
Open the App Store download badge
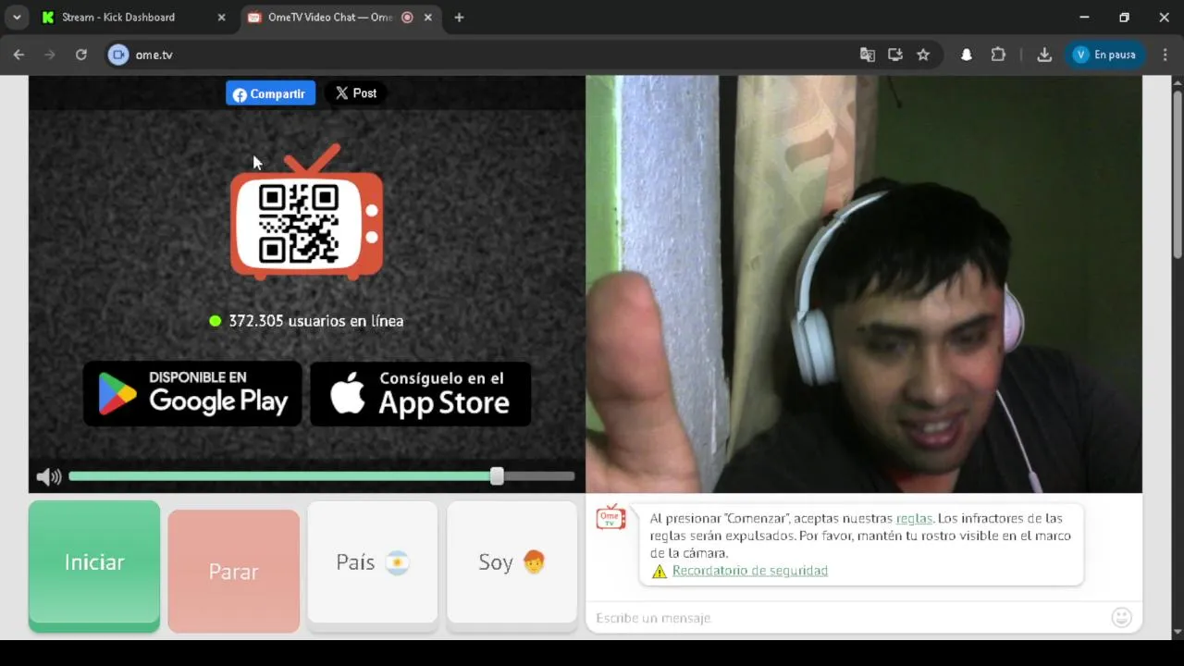(421, 393)
